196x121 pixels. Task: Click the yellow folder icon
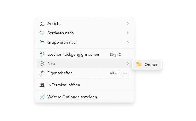[x=139, y=64]
